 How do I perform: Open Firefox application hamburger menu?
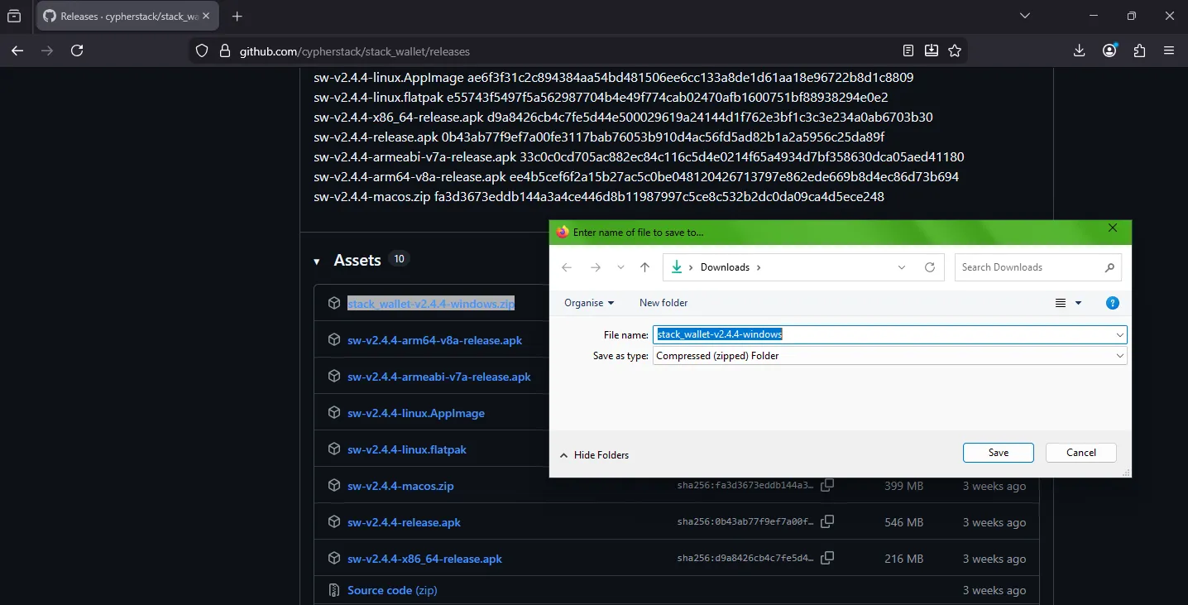(1169, 50)
